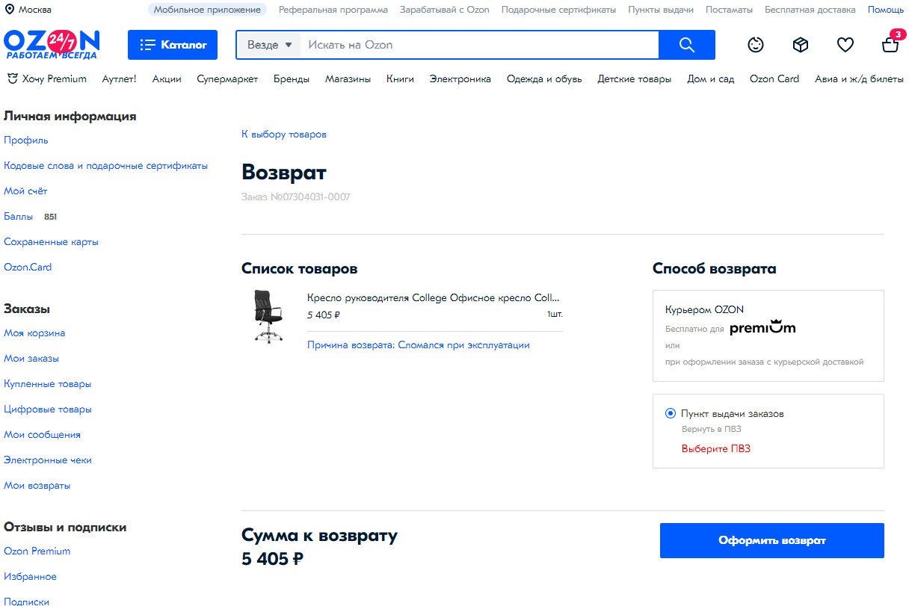
Task: Click the magnifier search button
Action: pyautogui.click(x=687, y=45)
